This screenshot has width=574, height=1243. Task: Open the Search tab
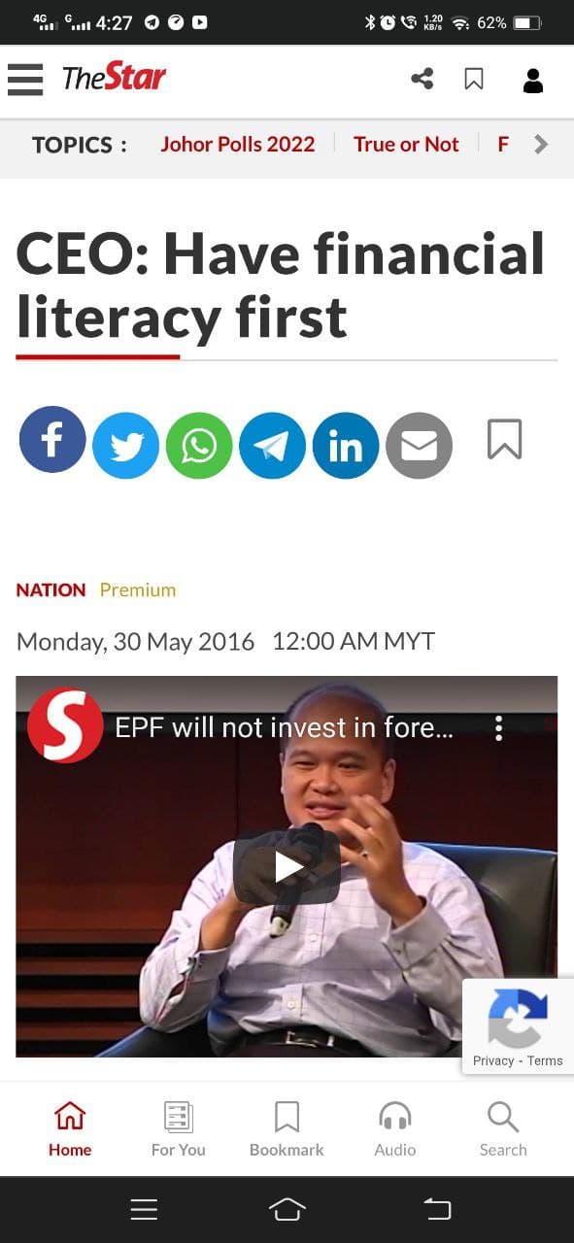coord(503,1129)
